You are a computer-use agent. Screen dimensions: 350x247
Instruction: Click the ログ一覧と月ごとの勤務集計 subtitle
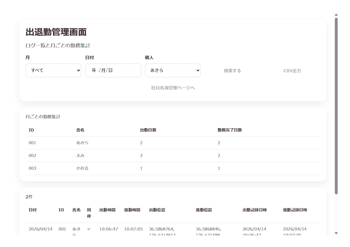tap(58, 46)
